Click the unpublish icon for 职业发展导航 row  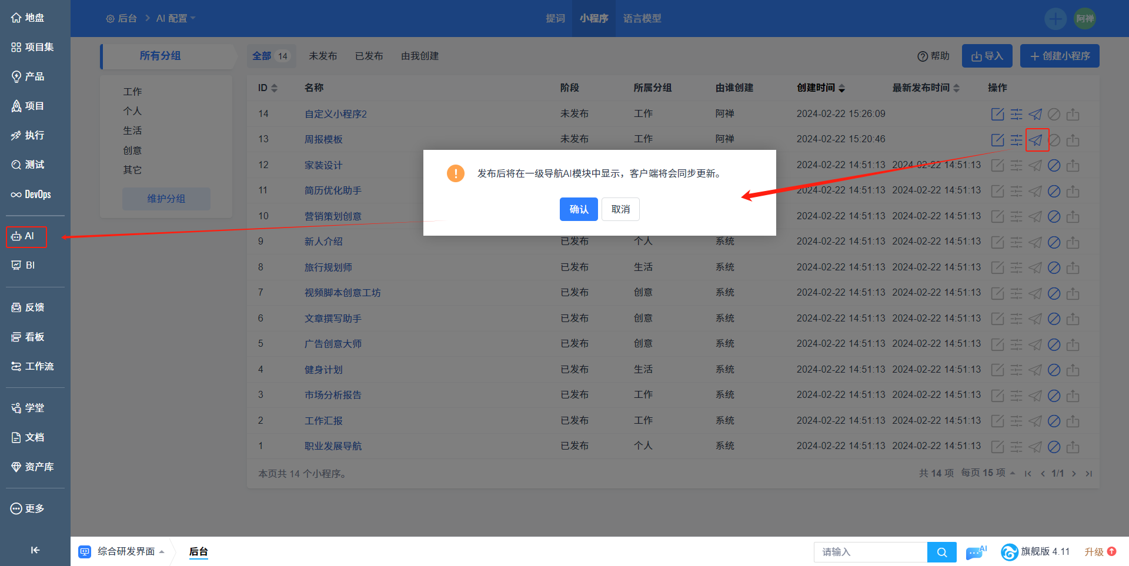tap(1054, 447)
